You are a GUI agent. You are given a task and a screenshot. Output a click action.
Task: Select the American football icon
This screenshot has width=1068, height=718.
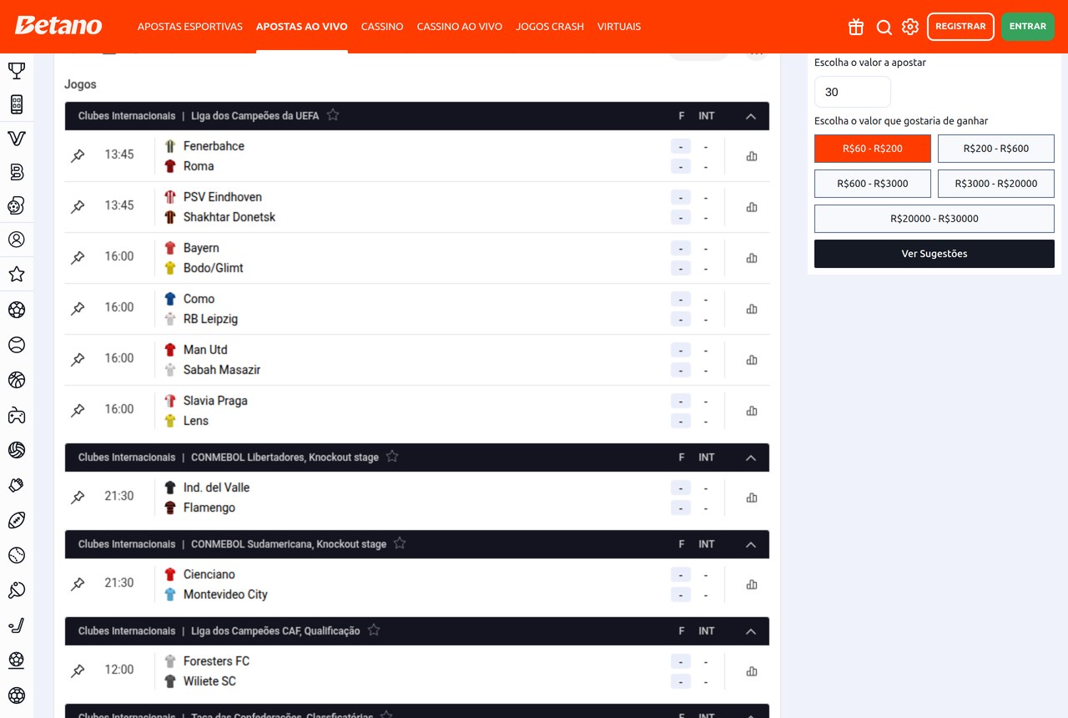(17, 520)
